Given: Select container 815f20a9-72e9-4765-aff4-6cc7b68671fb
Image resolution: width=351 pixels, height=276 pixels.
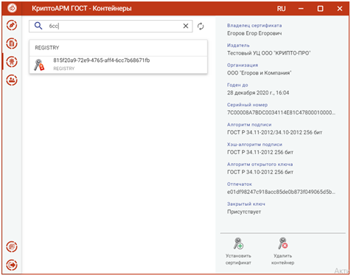Looking at the screenshot, I should pos(118,65).
